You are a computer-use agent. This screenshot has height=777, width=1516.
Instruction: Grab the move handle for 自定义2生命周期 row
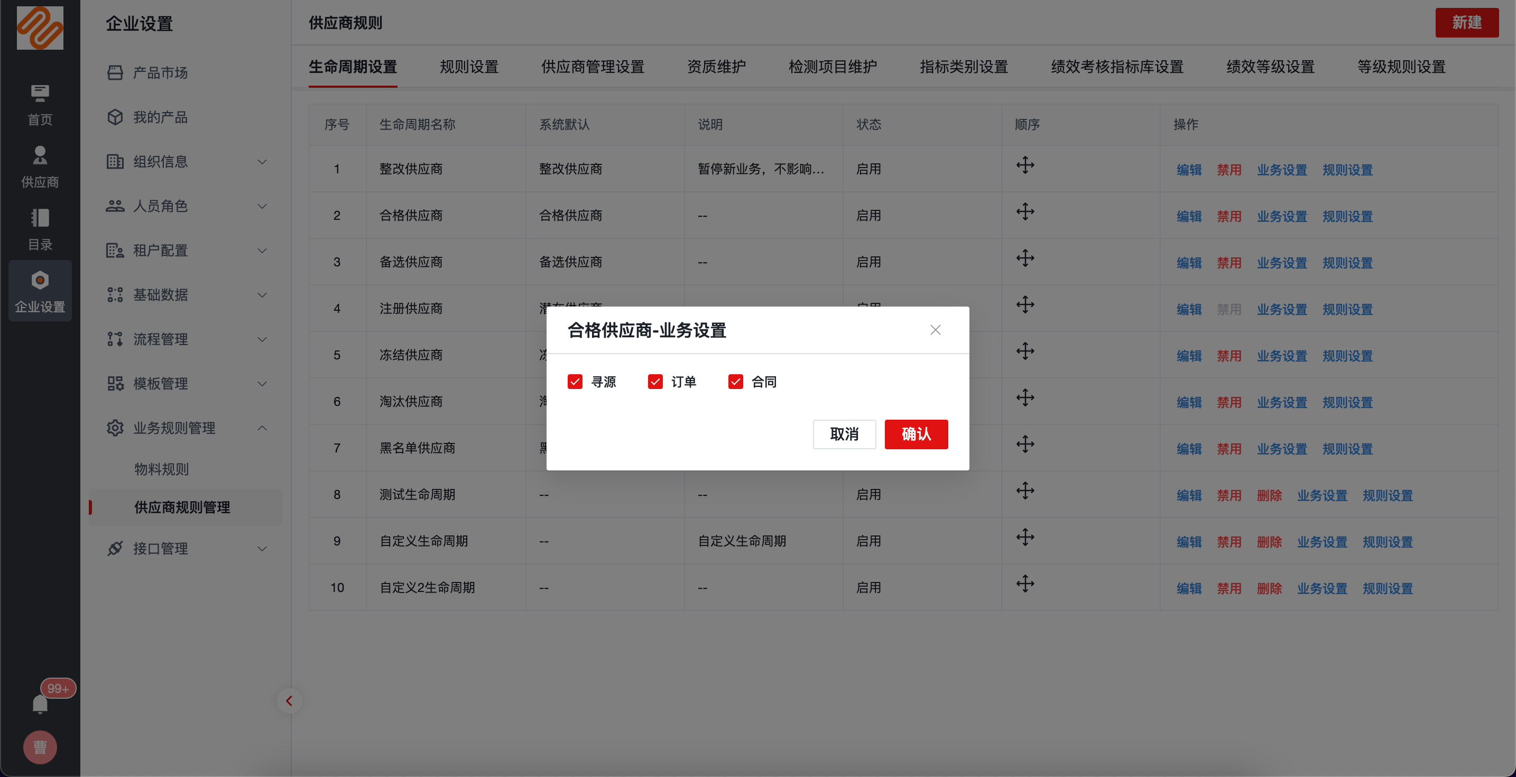point(1025,584)
